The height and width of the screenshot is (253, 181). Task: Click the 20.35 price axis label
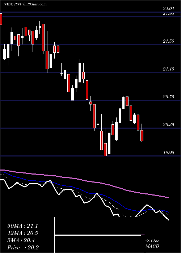[168, 125]
